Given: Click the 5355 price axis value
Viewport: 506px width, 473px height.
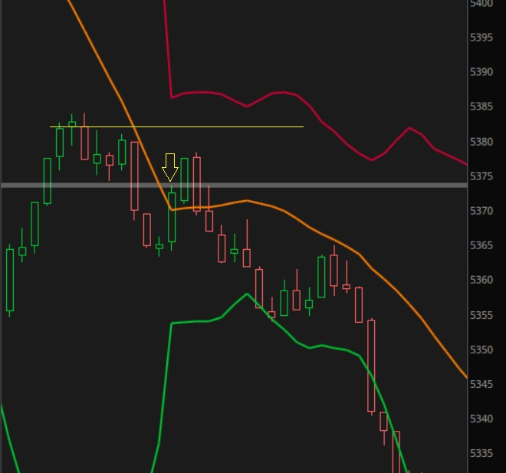Looking at the screenshot, I should 481,315.
